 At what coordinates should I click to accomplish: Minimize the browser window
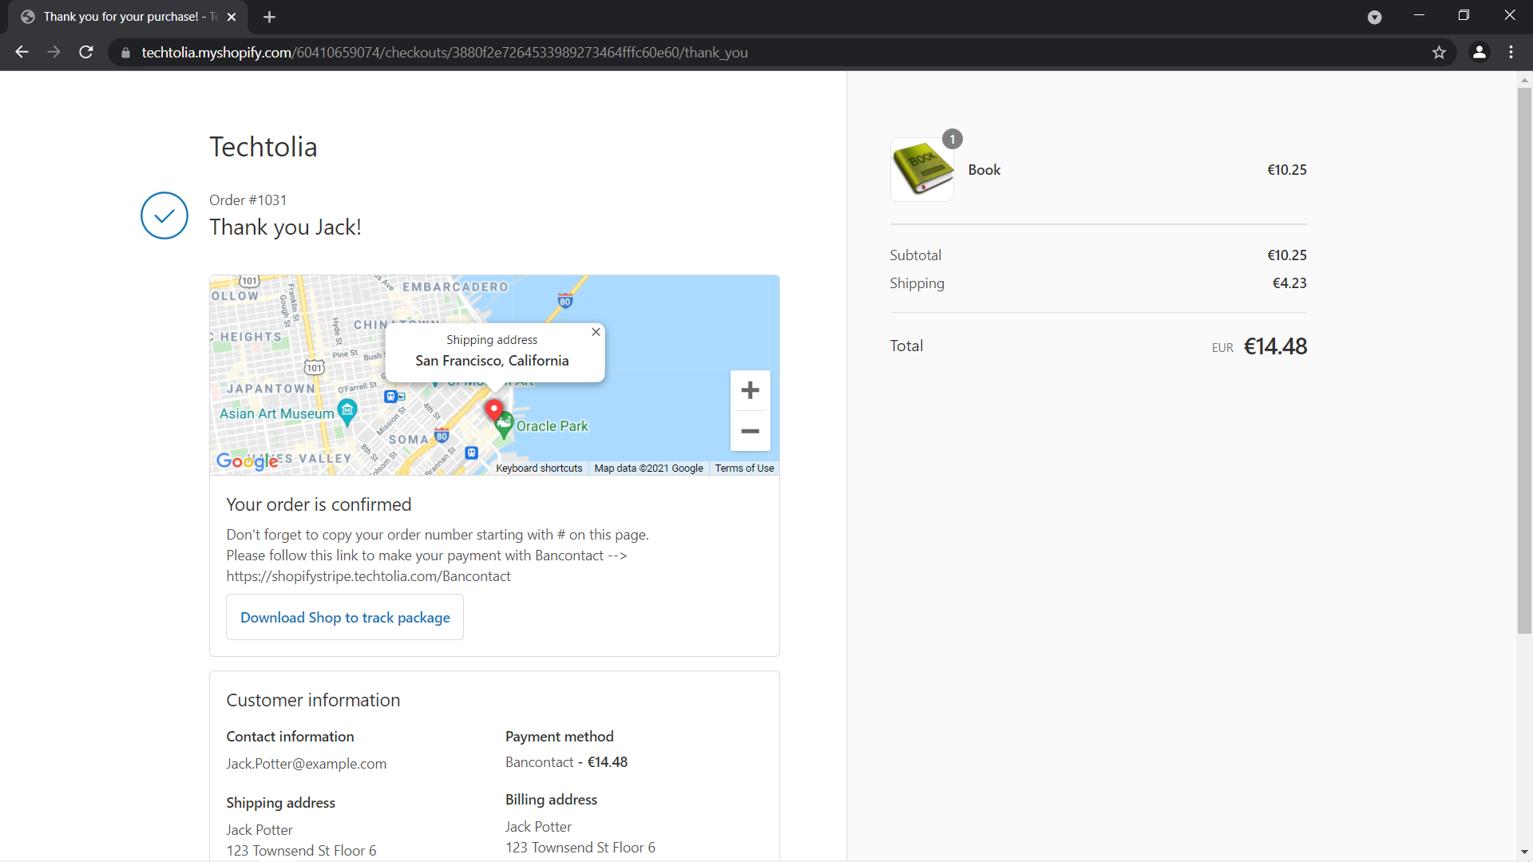coord(1419,16)
